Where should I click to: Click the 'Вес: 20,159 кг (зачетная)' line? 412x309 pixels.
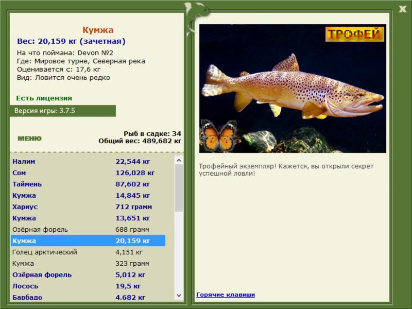[x=71, y=41]
